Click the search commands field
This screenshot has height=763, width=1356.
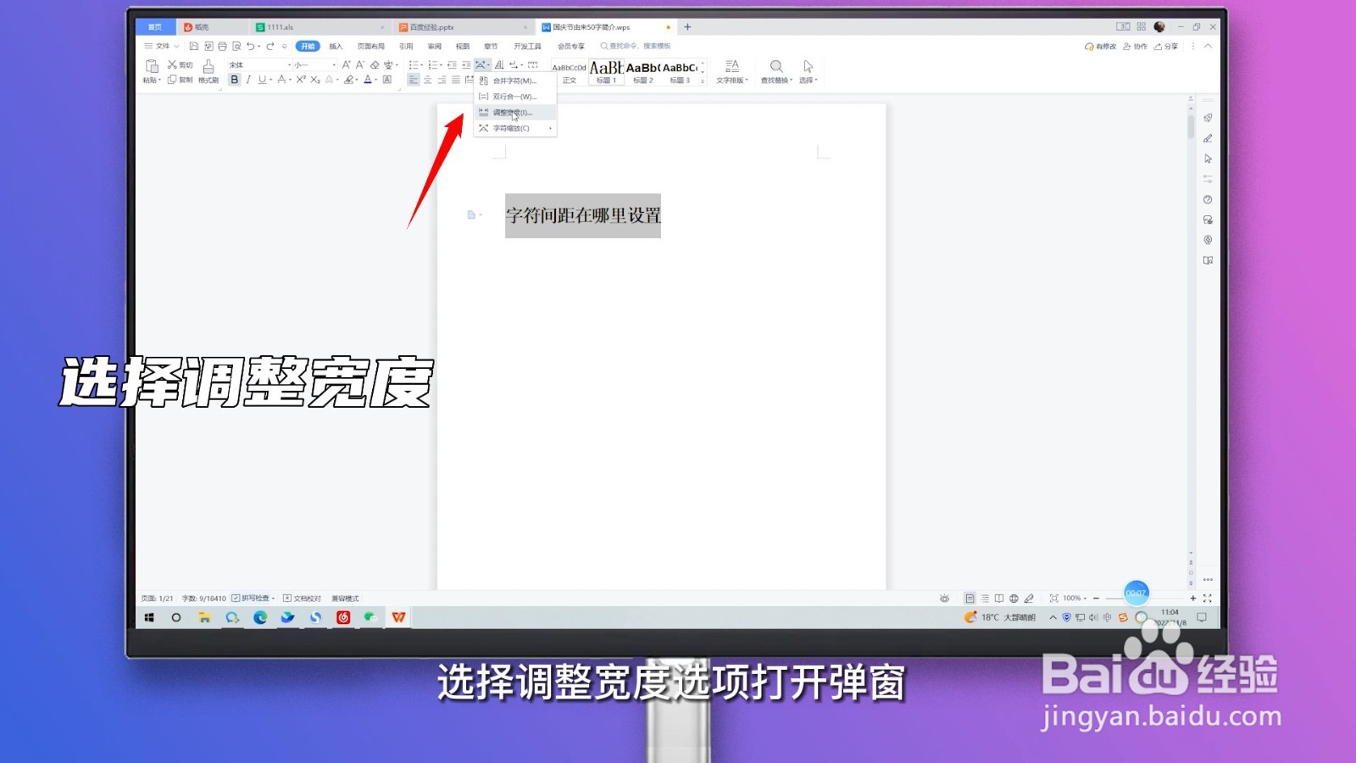[x=636, y=47]
